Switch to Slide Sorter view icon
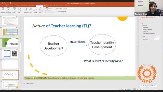 pyautogui.click(x=138, y=89)
